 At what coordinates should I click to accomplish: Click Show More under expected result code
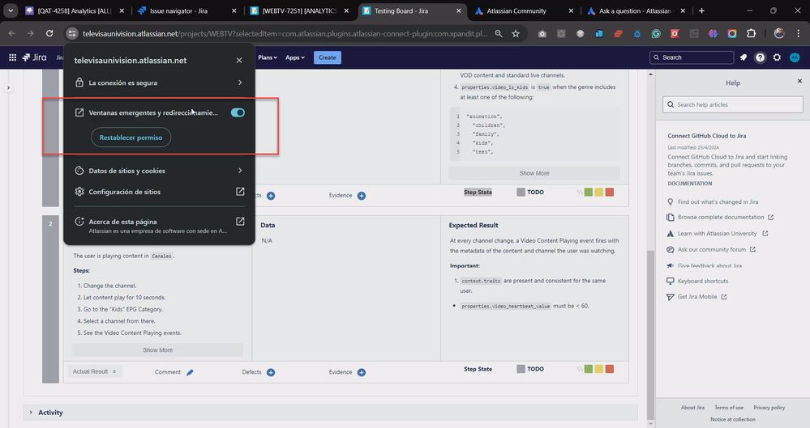pyautogui.click(x=534, y=173)
